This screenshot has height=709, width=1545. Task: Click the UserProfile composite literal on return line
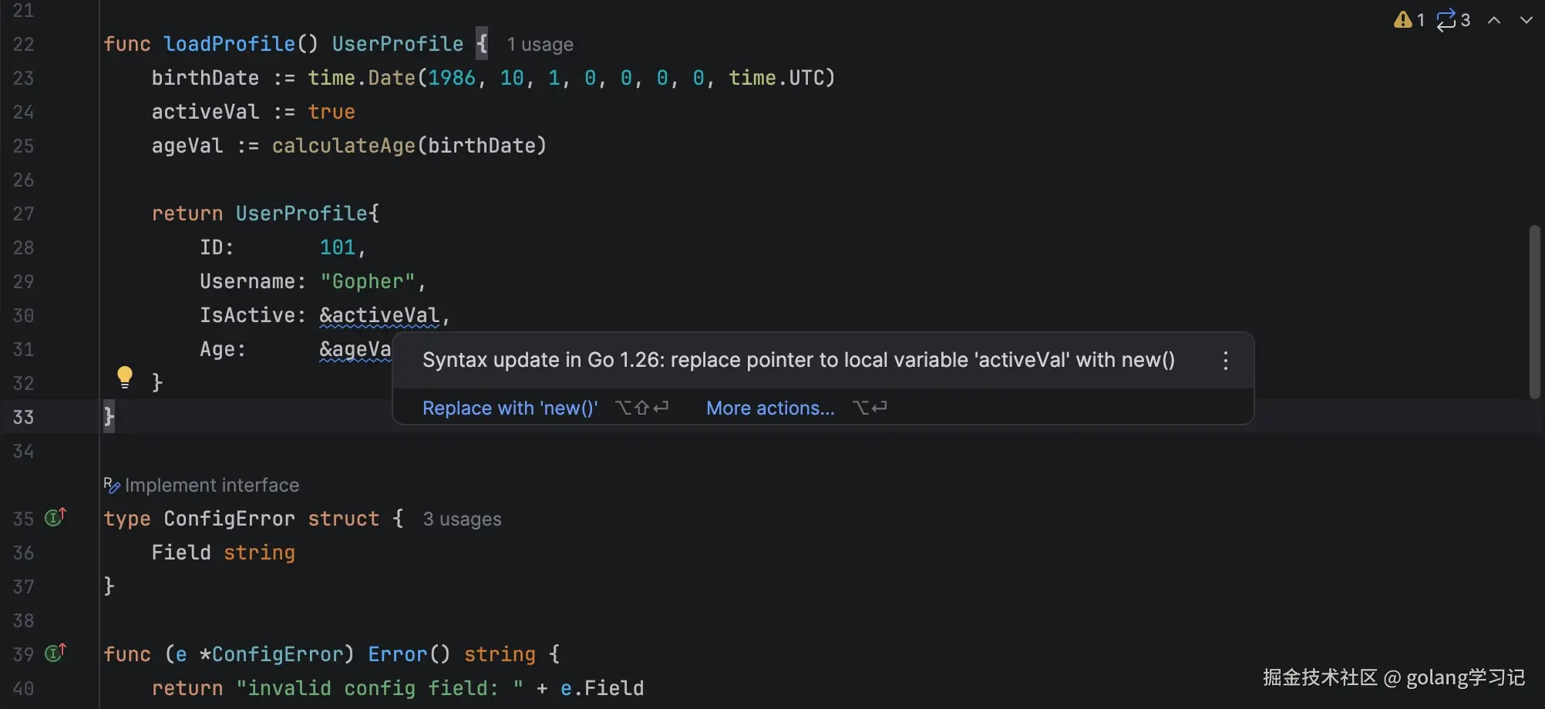coord(301,213)
